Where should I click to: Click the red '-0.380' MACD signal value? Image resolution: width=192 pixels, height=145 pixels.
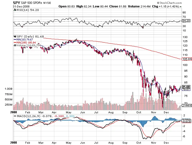[x=58, y=116]
